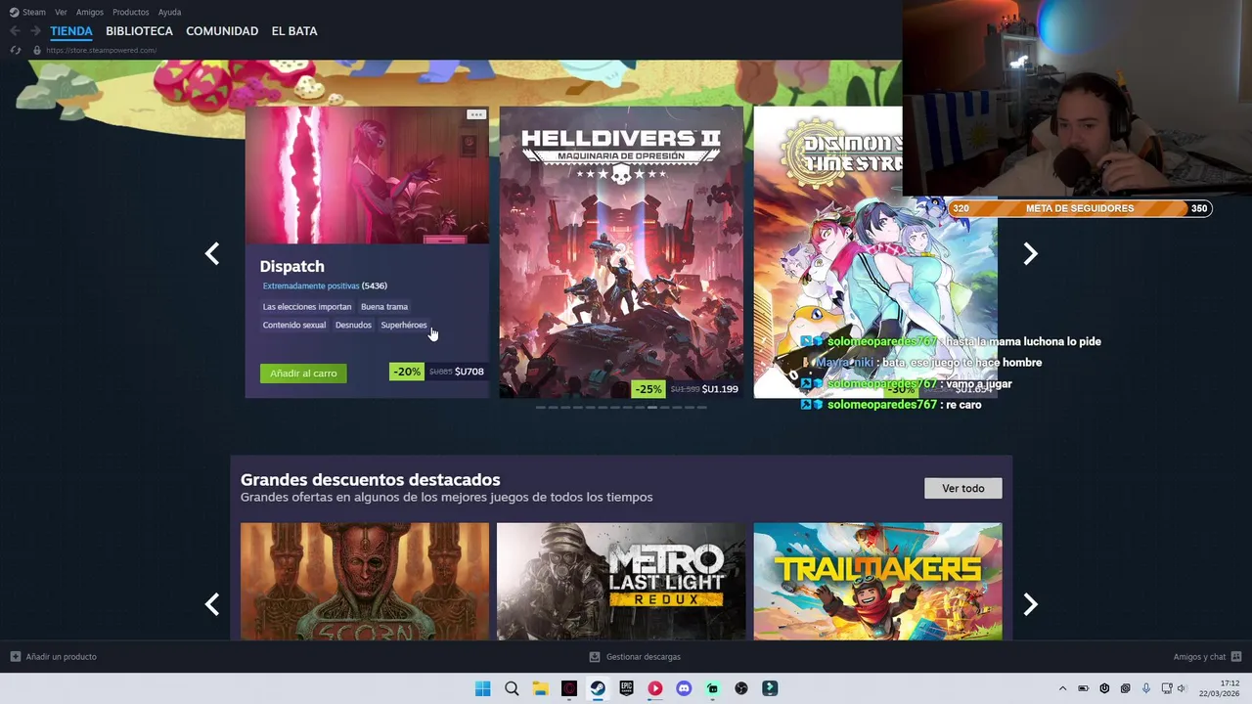Image resolution: width=1252 pixels, height=704 pixels.
Task: Select the Contenido sexual tag
Action: pos(294,325)
